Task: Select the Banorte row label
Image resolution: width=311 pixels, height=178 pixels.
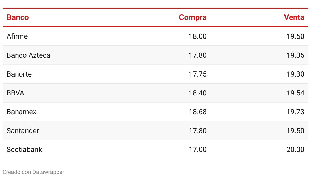Action: click(19, 74)
